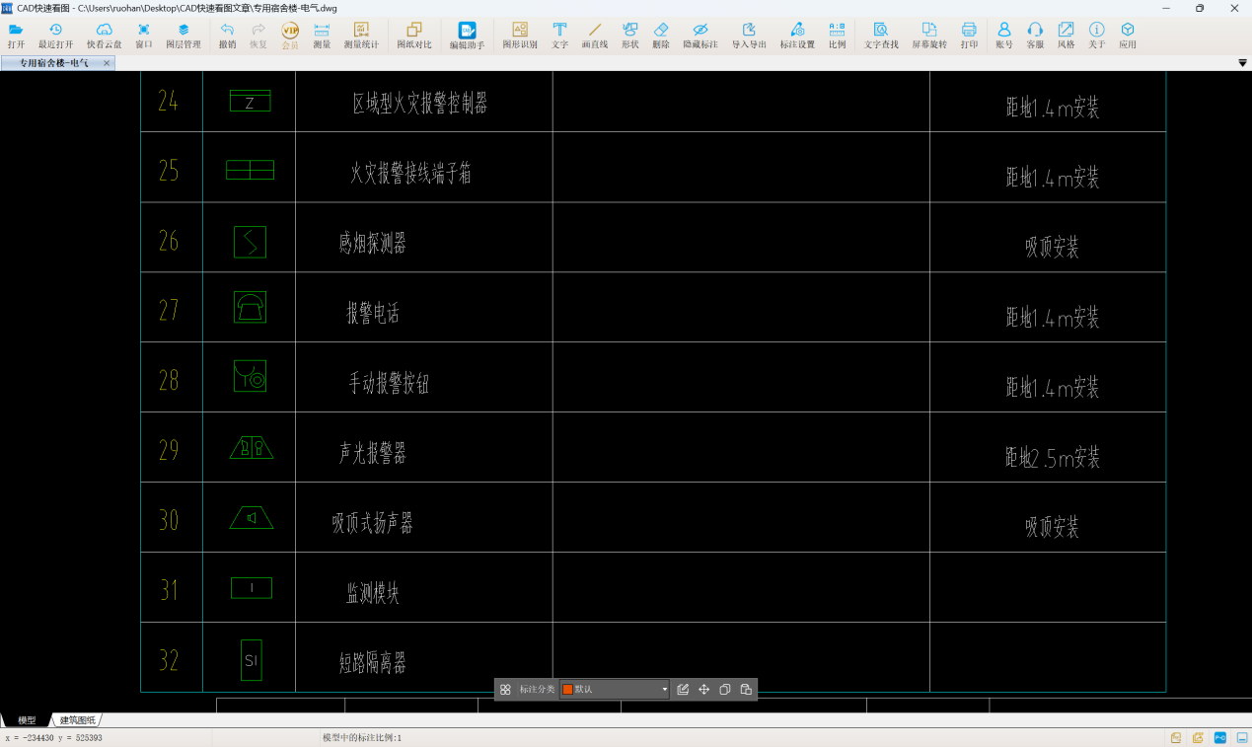This screenshot has width=1252, height=747.
Task: Click the grid icon beside 标注分类
Action: point(505,689)
